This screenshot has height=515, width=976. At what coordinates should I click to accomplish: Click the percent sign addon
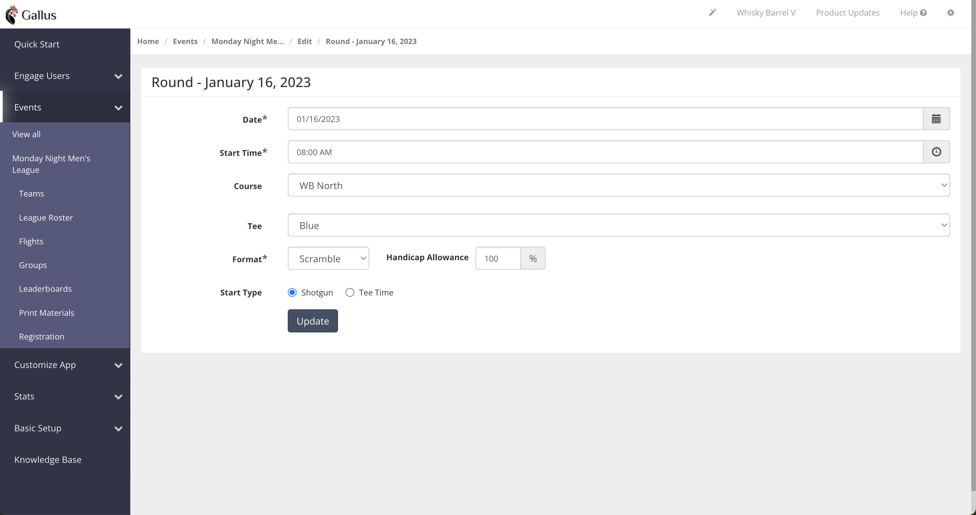coord(533,259)
